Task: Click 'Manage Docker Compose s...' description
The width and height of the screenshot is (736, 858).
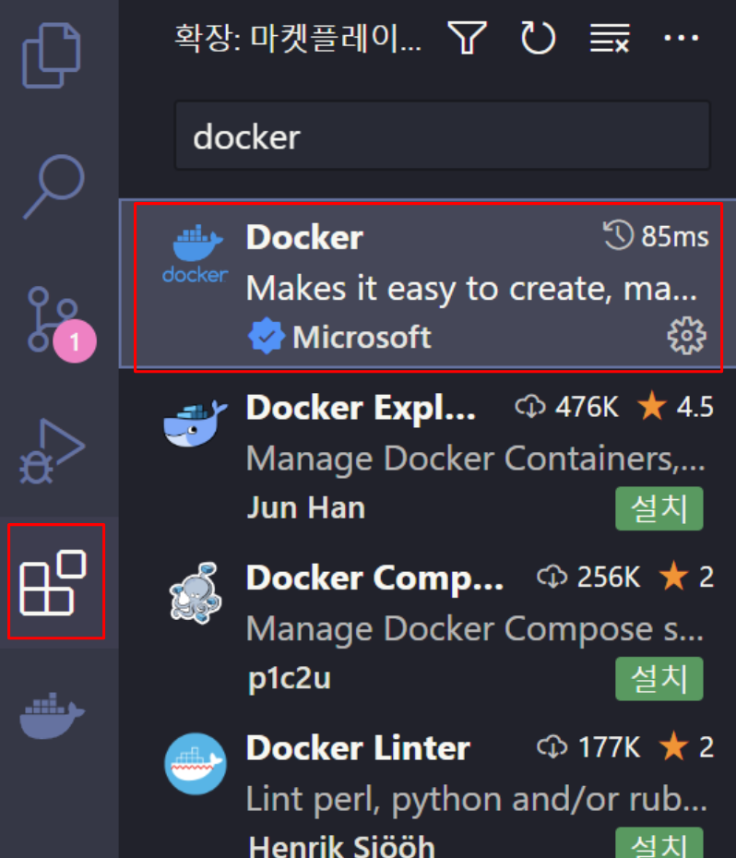Action: pos(474,629)
